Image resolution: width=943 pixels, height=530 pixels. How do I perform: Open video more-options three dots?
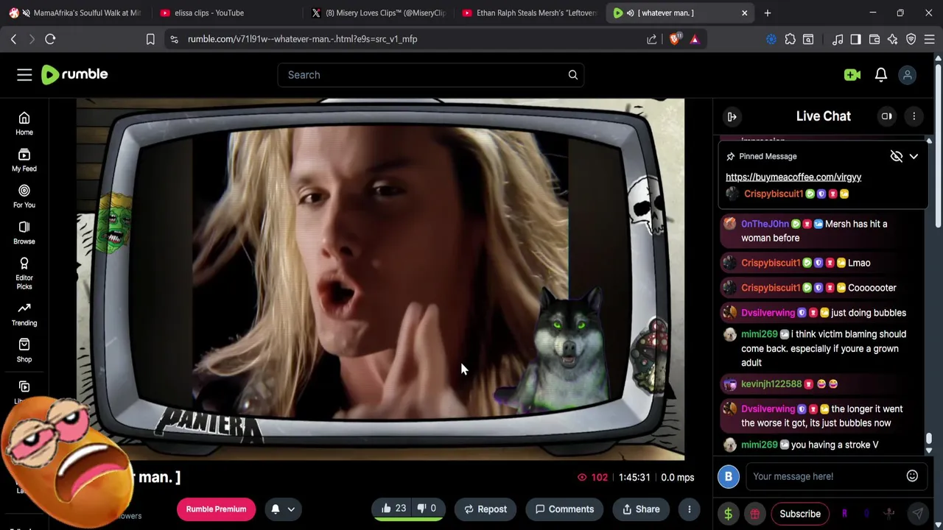tap(690, 509)
